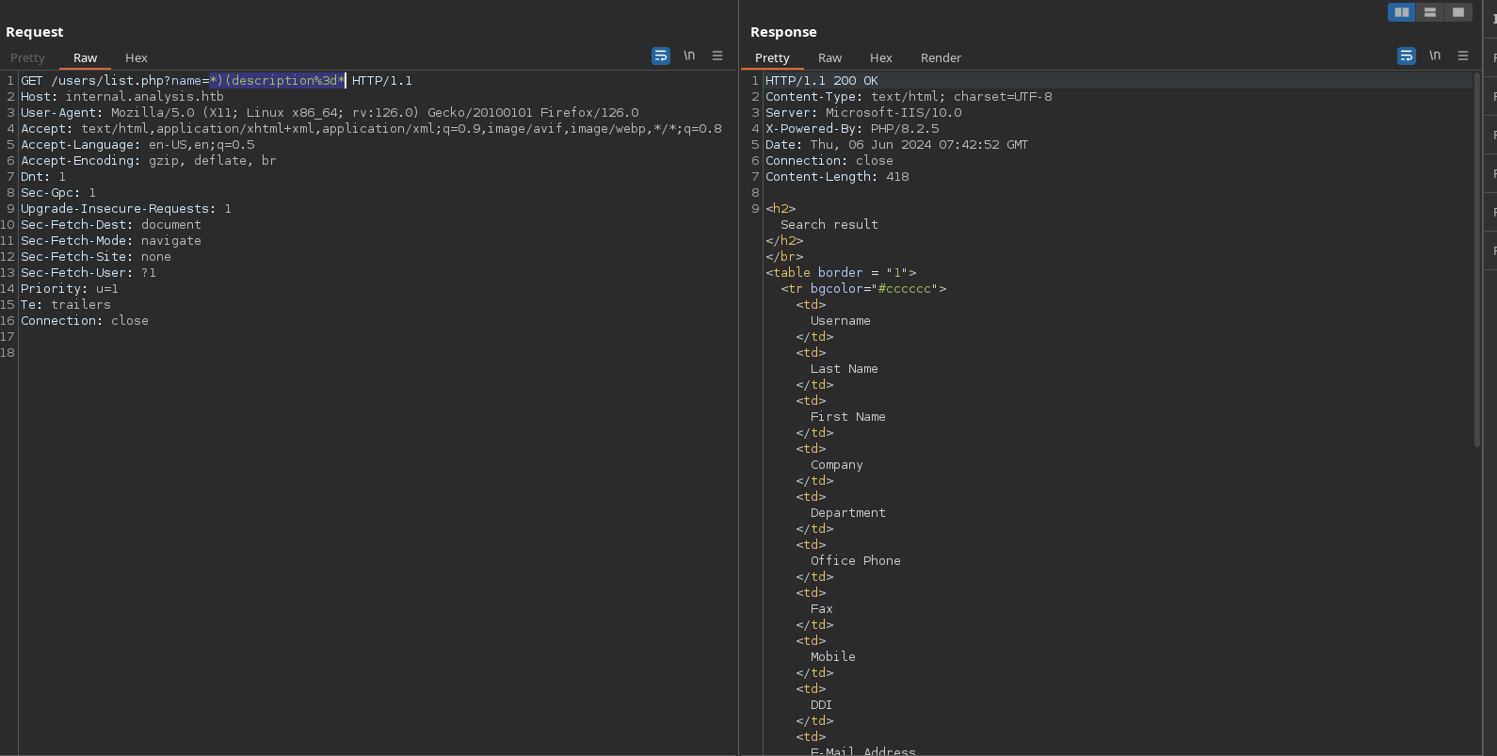The width and height of the screenshot is (1497, 756).
Task: Open Response panel hamburger options menu
Action: pos(1463,56)
